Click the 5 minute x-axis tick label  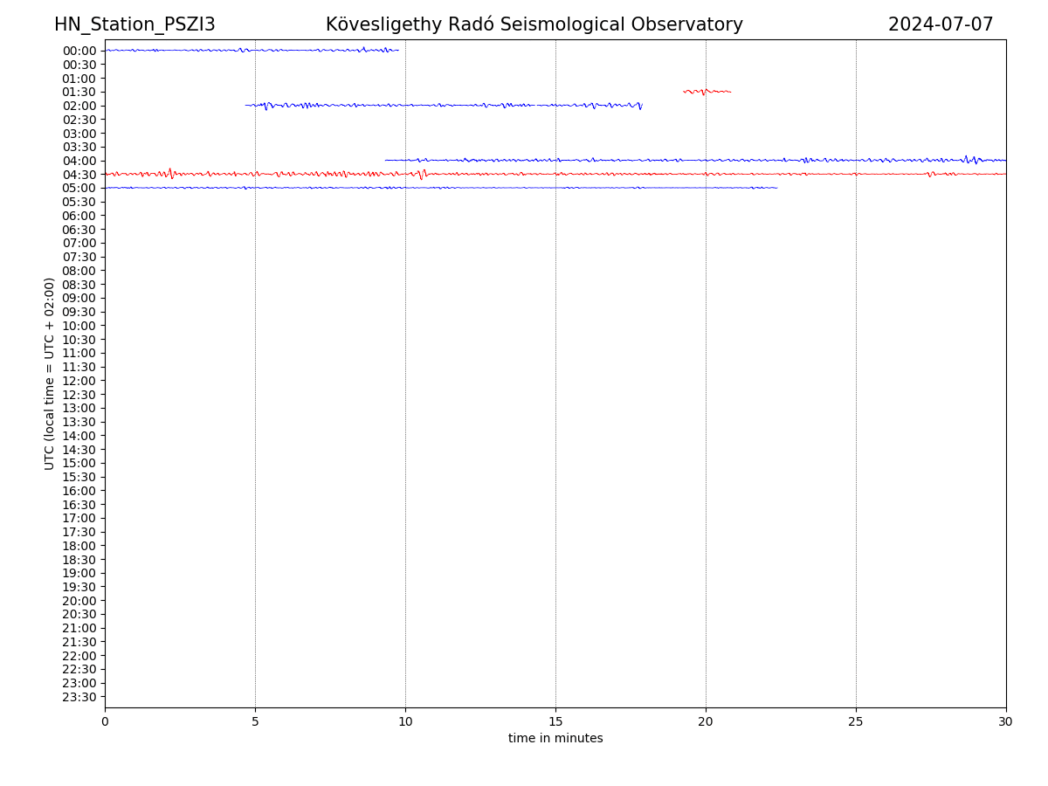coord(255,722)
